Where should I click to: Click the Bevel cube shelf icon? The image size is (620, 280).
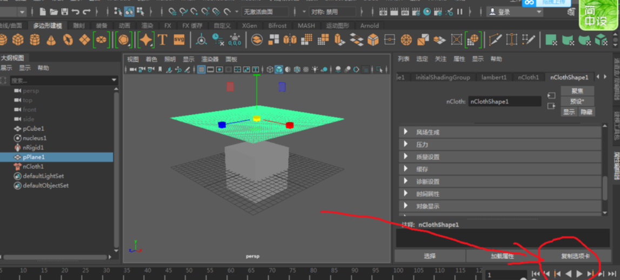[x=373, y=39]
